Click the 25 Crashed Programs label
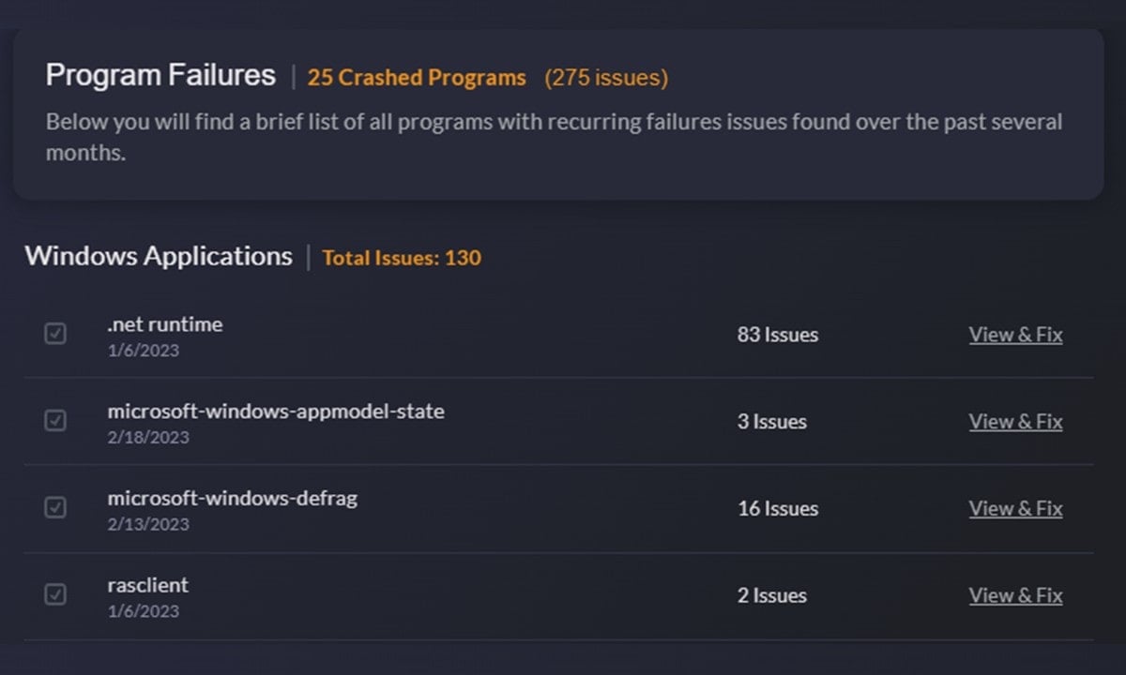 417,78
